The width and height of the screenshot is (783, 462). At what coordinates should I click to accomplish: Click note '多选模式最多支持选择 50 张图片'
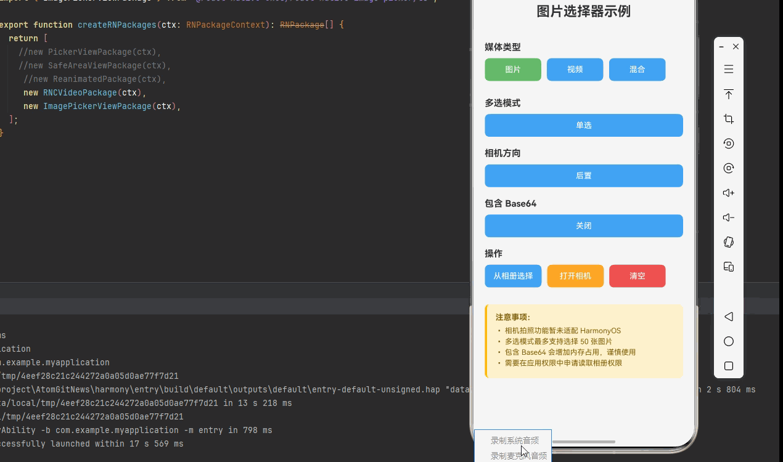(x=559, y=341)
